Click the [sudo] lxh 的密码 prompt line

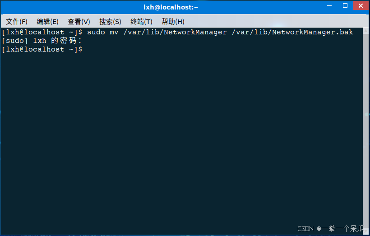[x=42, y=41]
